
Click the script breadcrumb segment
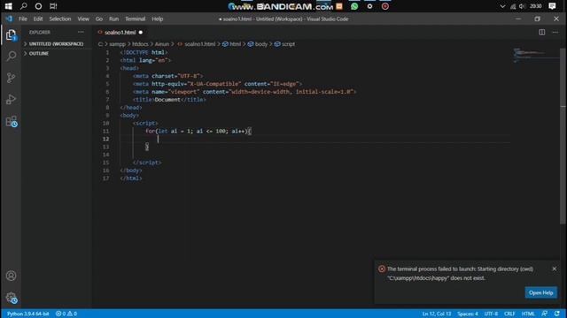(x=288, y=44)
